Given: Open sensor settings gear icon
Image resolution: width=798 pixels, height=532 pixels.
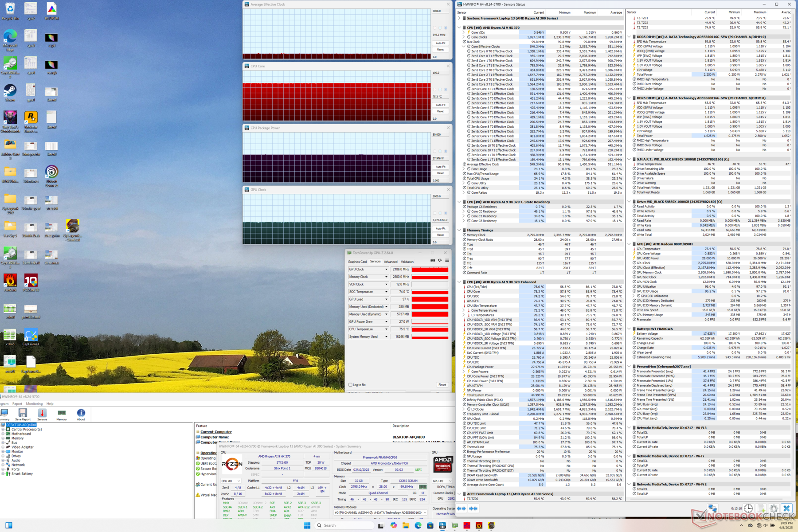Looking at the screenshot, I should pos(774,509).
